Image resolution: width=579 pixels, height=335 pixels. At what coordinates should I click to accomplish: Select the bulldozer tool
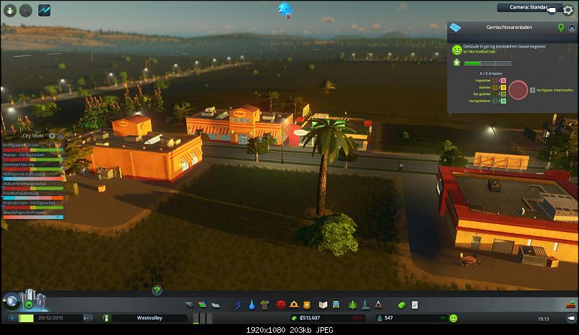point(570,305)
